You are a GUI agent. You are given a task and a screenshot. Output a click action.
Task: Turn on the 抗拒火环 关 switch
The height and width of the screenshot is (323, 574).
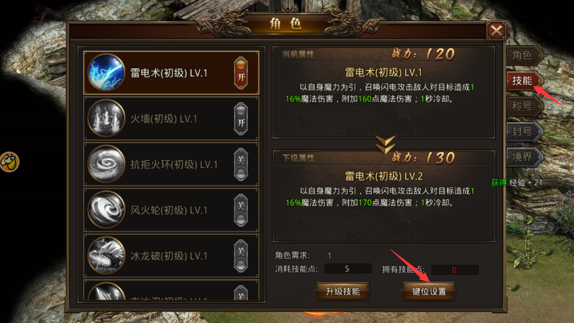pyautogui.click(x=241, y=165)
